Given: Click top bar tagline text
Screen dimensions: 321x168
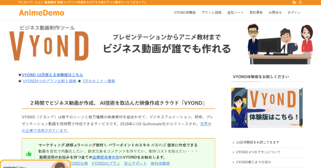Looking at the screenshot, I should tap(82, 2).
